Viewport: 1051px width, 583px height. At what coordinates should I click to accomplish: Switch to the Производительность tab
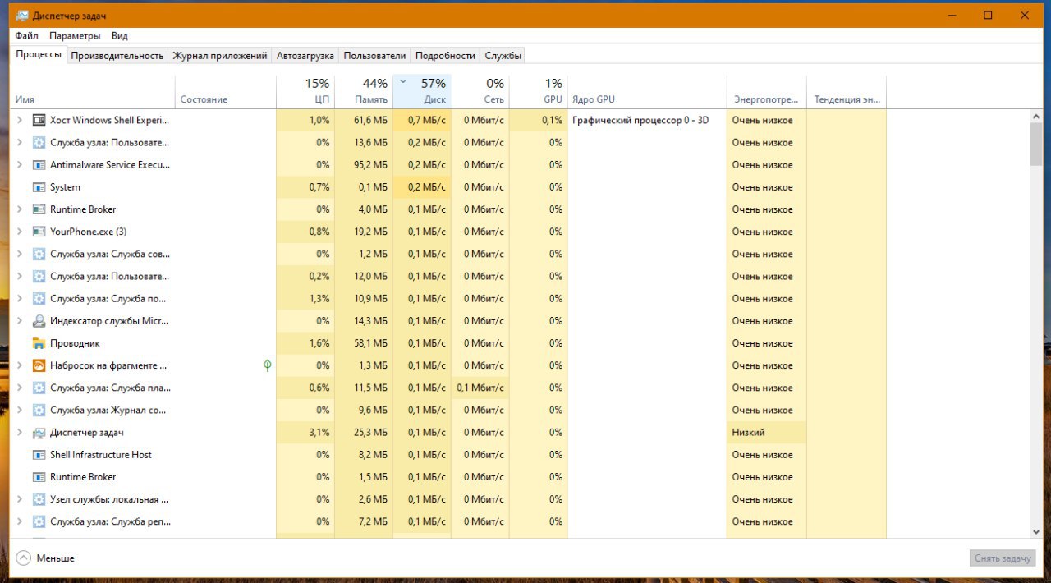117,56
